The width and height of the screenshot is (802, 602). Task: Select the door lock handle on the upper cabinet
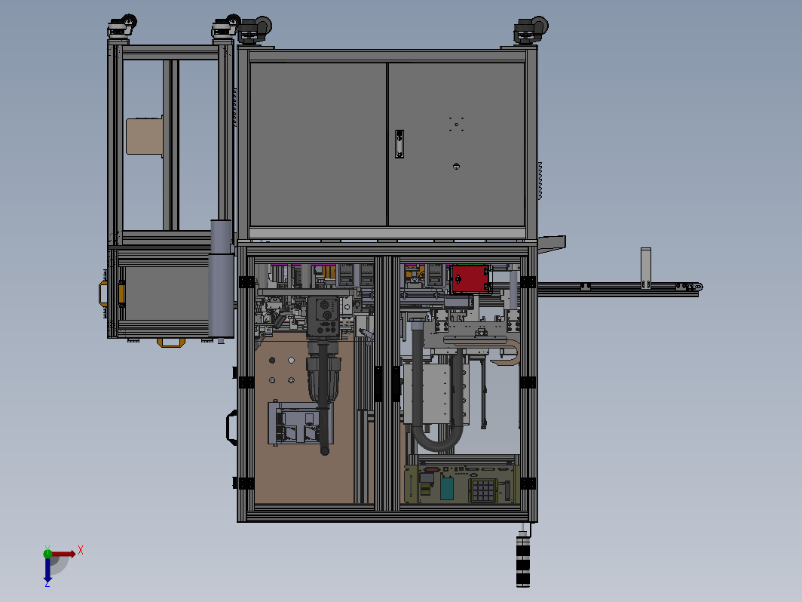pyautogui.click(x=399, y=144)
